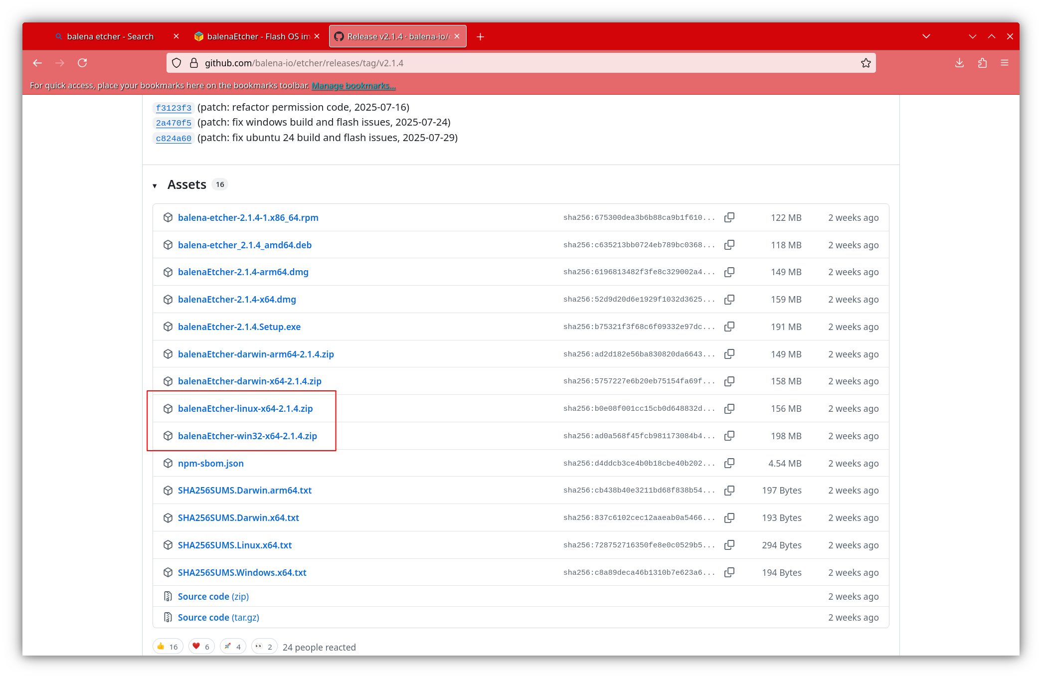
Task: Copy sha256 for balenaEtcher-darwin-arm64-2.1.4.zip
Action: point(729,354)
